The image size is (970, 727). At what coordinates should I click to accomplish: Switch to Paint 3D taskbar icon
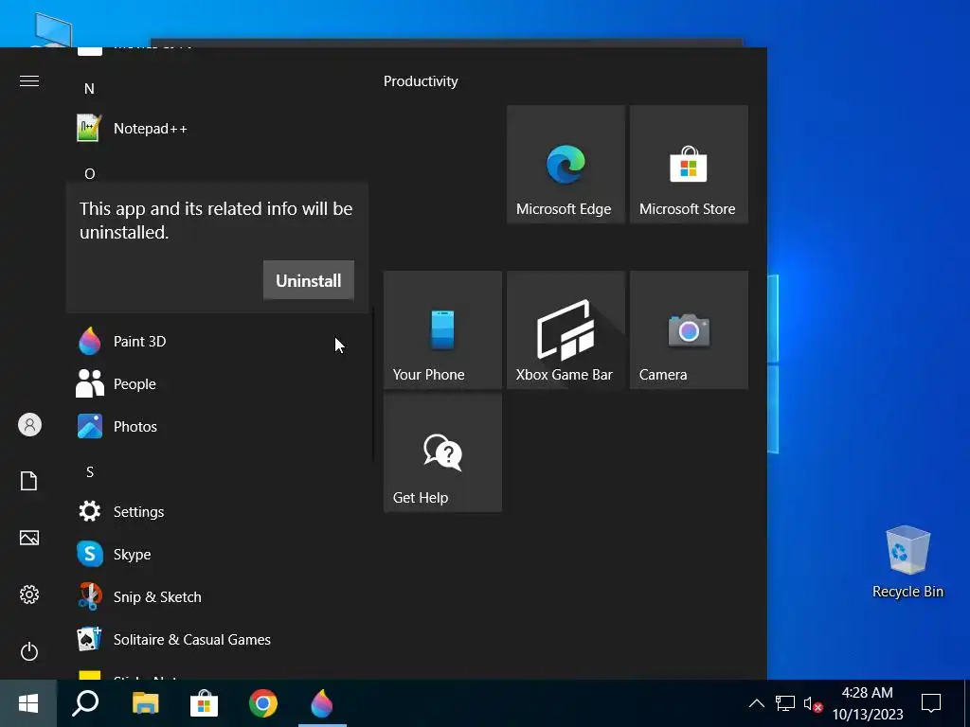[x=322, y=703]
